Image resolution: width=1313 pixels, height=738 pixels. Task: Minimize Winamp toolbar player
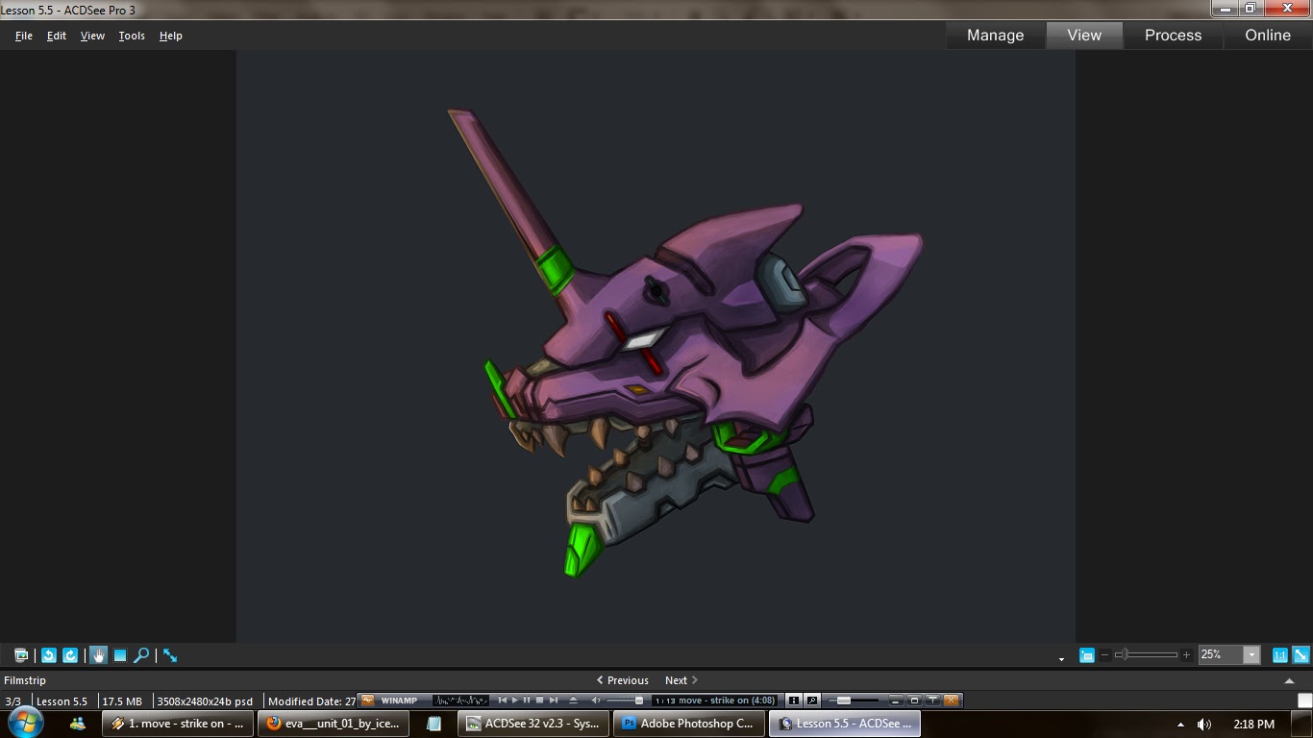tap(896, 701)
